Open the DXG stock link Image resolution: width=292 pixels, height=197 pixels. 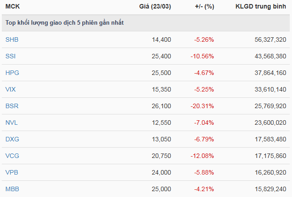12,139
